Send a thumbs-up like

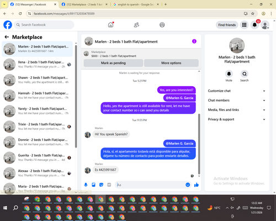197,185
